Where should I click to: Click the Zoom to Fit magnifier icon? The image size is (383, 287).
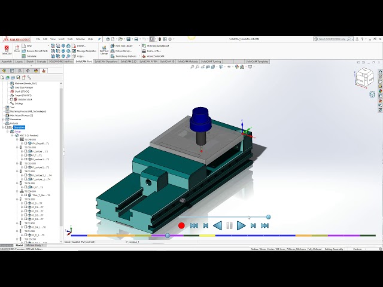pos(192,66)
